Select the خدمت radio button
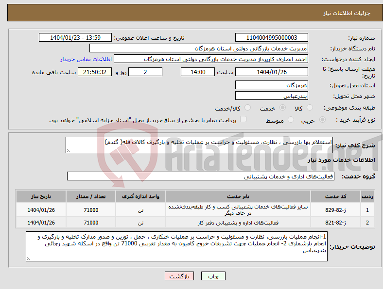Image resolution: width=383 pixels, height=289 pixels. pos(282,108)
